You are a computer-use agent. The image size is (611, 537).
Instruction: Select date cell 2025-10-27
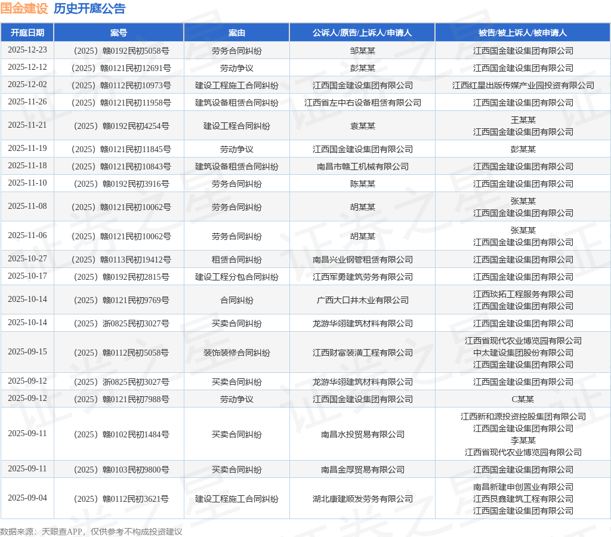[27, 259]
